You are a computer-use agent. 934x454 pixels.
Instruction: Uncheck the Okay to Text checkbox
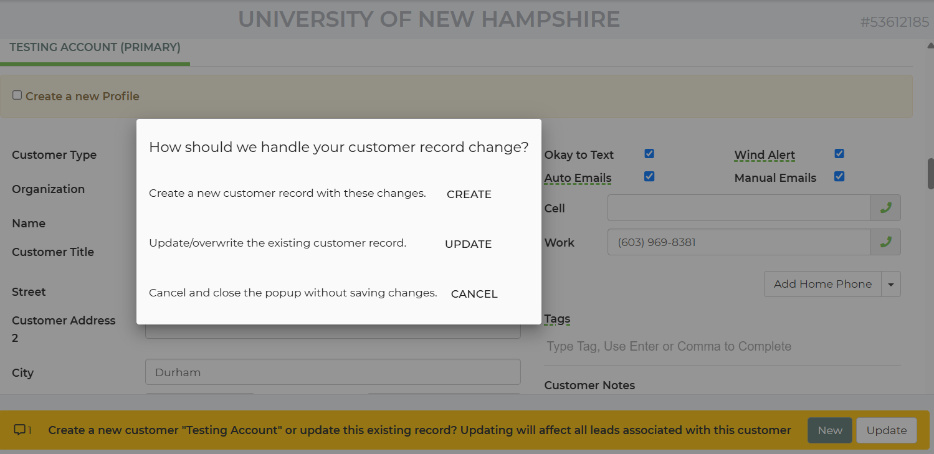pyautogui.click(x=649, y=154)
